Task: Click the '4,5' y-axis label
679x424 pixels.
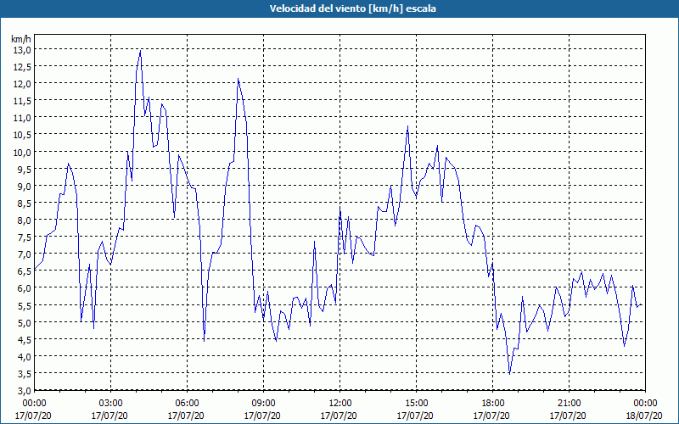Action: 24,340
